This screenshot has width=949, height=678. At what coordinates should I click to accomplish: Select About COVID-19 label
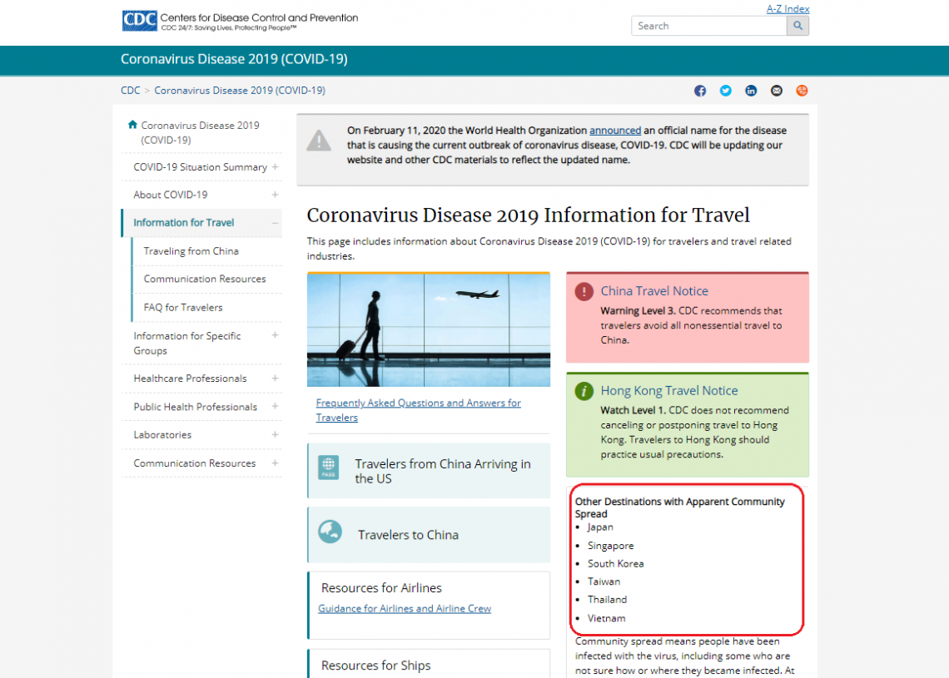point(170,195)
